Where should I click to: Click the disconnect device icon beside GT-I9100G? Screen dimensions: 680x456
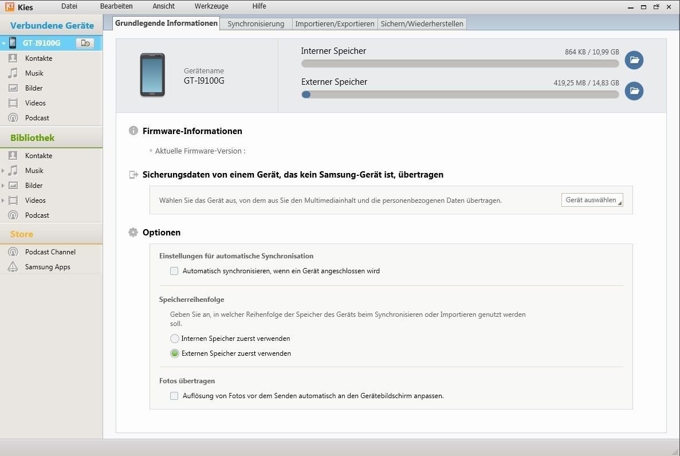pos(85,43)
